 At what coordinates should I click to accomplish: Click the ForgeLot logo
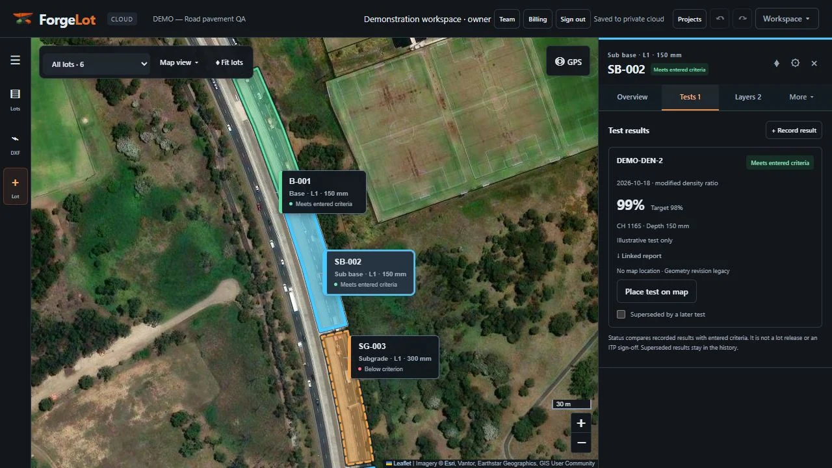(x=55, y=19)
